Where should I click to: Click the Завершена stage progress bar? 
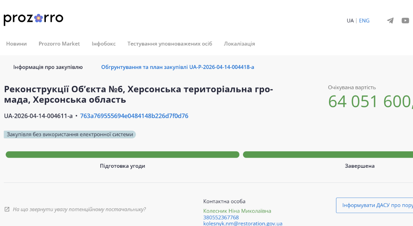pyautogui.click(x=328, y=155)
